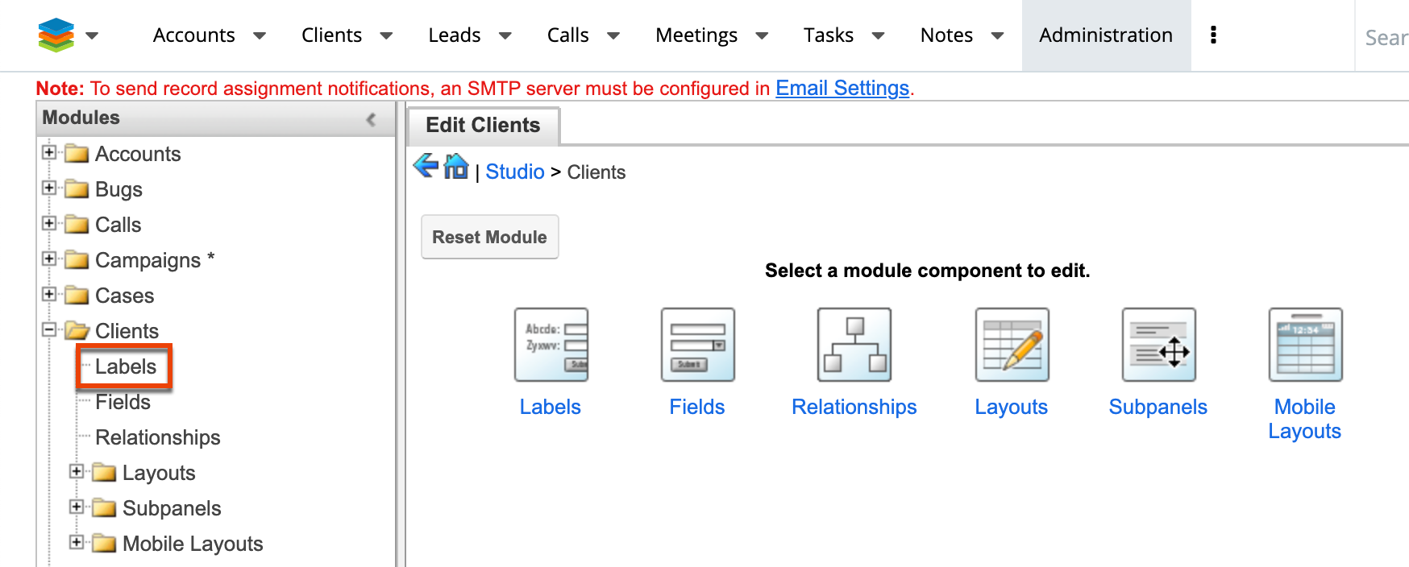Open the Meetings dropdown arrow
The height and width of the screenshot is (567, 1409).
coord(762,35)
